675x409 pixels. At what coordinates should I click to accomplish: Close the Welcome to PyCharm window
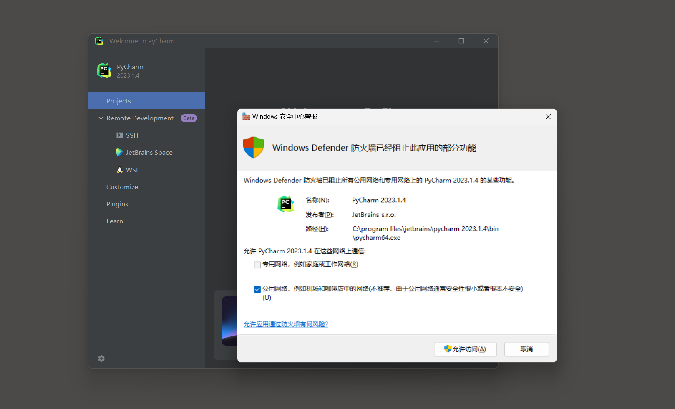[x=486, y=41]
